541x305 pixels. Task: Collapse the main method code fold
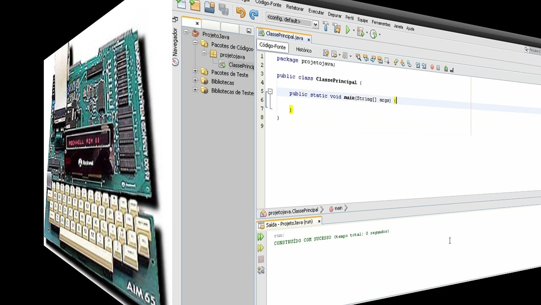[270, 91]
